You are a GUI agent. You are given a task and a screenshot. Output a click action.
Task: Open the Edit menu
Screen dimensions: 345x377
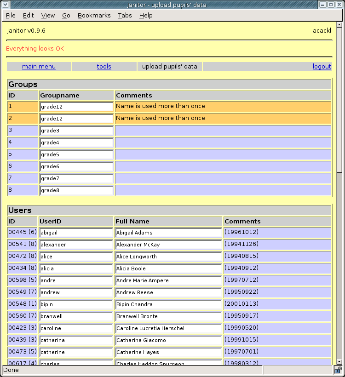(28, 15)
